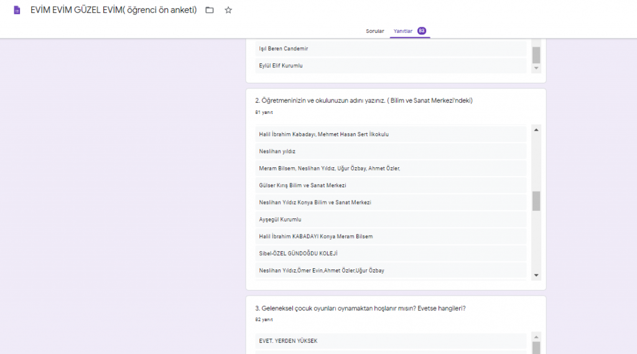Click the scrollbar thumb in question 2 answers
Image resolution: width=637 pixels, height=354 pixels.
[x=536, y=201]
